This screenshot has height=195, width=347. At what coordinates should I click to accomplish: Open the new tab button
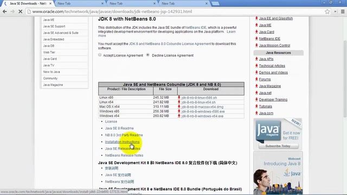click(215, 4)
